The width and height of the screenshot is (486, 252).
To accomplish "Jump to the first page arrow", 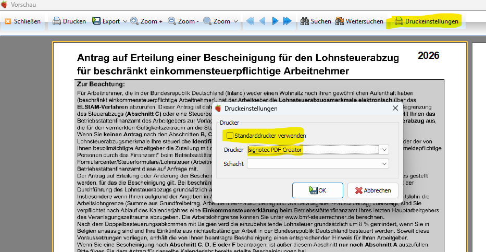I will tap(250, 21).
